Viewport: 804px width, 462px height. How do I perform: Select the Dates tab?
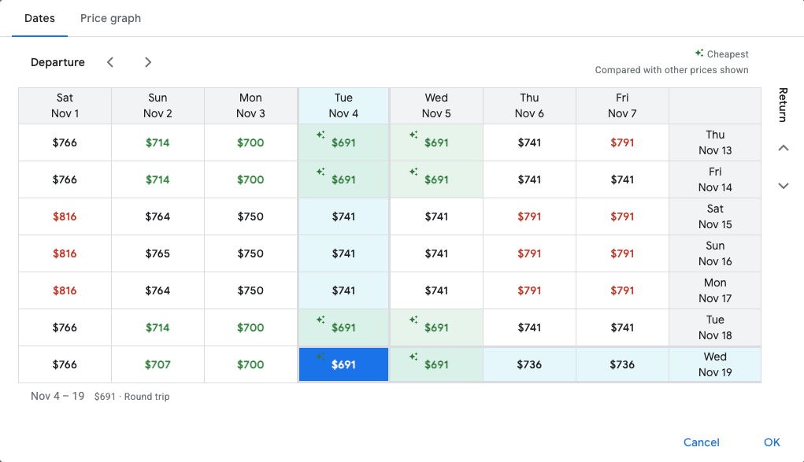[39, 18]
